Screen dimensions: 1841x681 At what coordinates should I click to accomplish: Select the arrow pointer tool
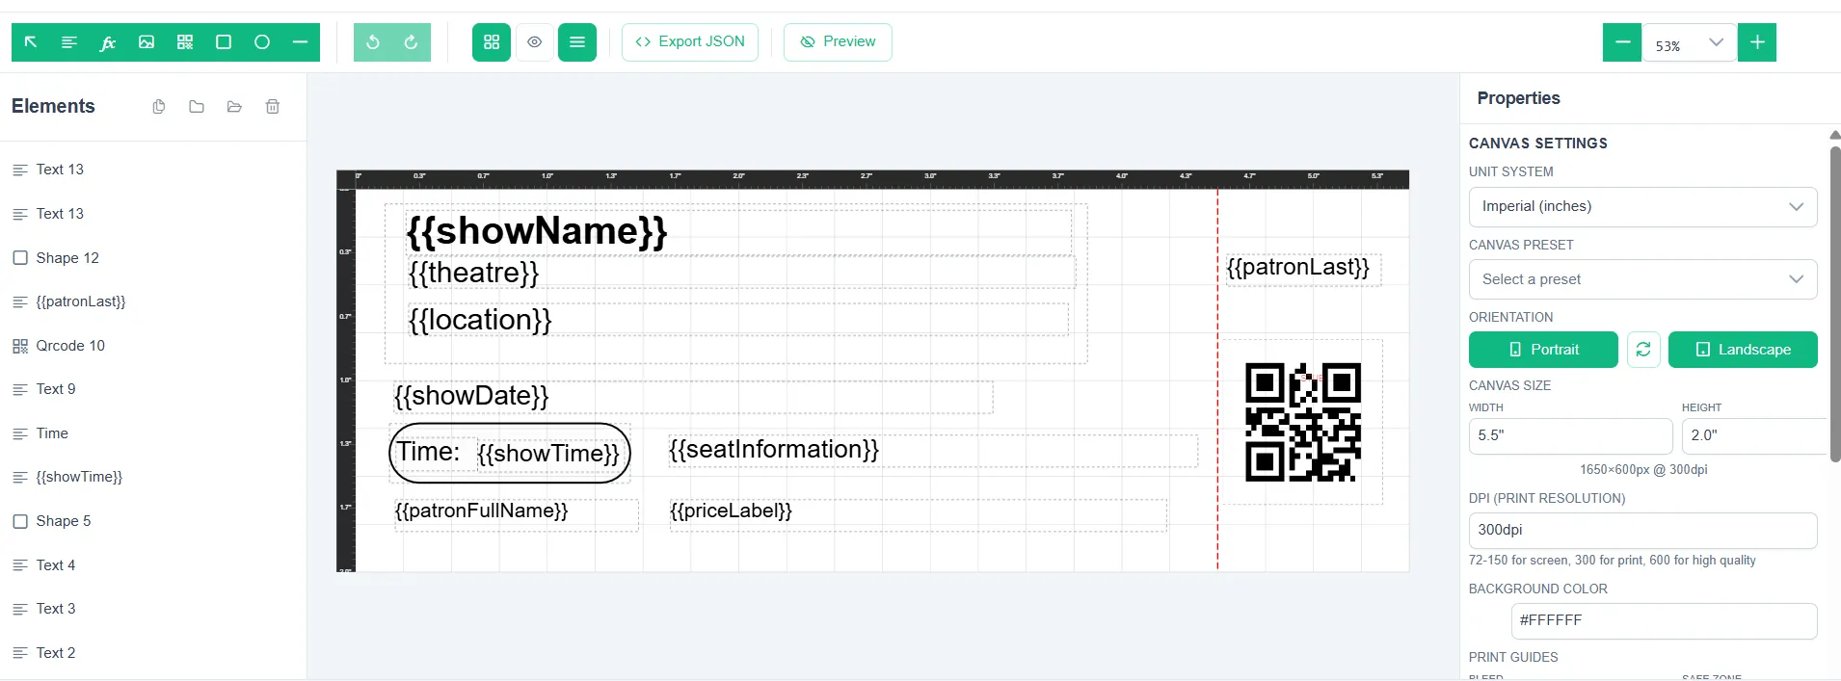(31, 42)
